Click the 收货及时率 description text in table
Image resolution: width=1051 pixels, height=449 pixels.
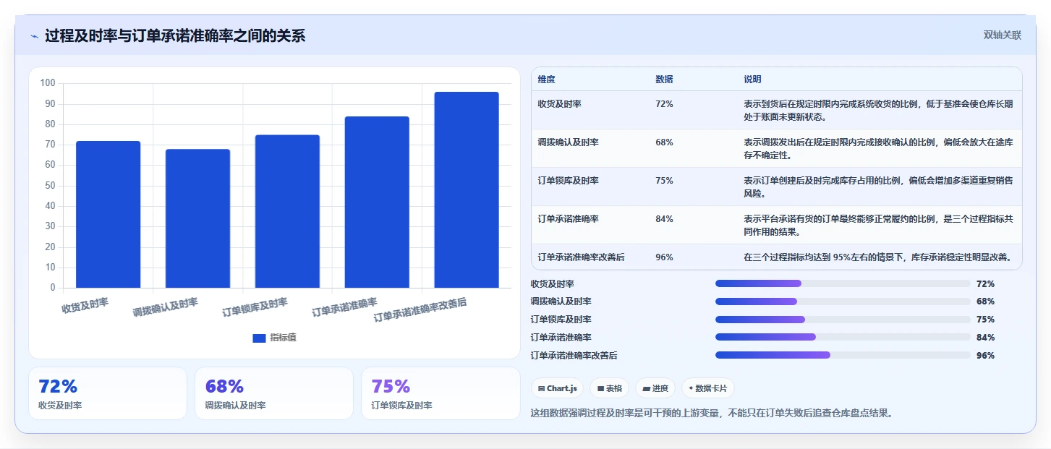878,110
